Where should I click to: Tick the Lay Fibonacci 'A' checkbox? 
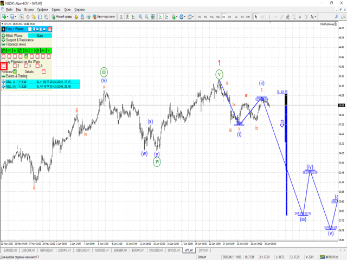click(x=37, y=66)
